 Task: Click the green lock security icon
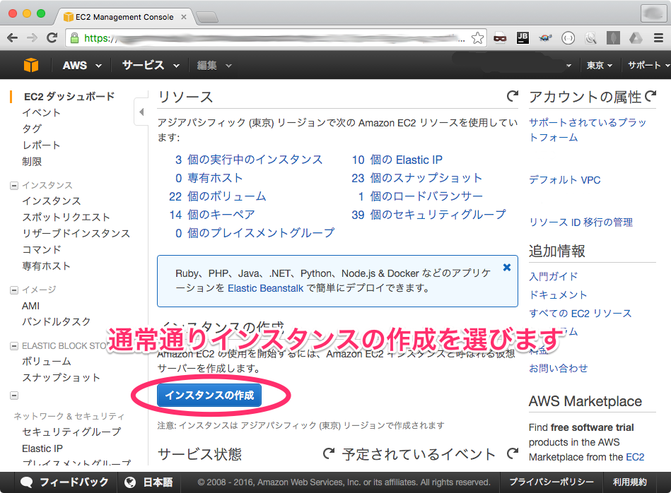(x=74, y=38)
